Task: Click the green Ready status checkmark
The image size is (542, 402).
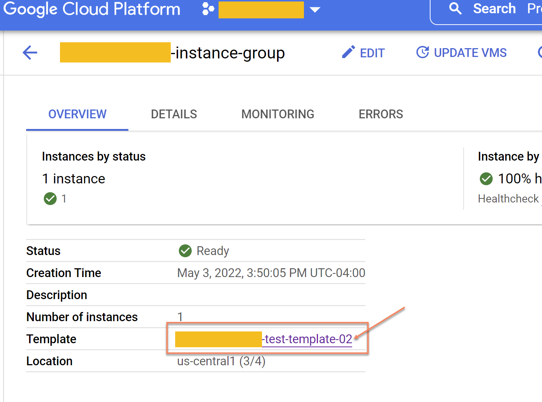Action: [185, 251]
